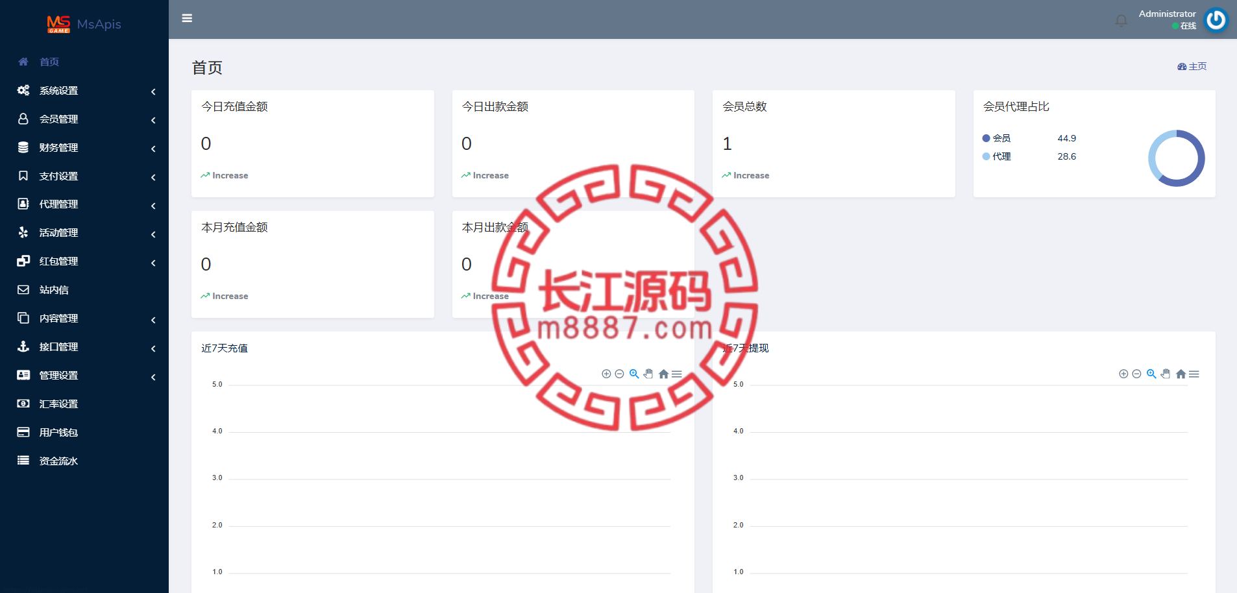Expand the 支付设置 chevron

click(x=153, y=177)
